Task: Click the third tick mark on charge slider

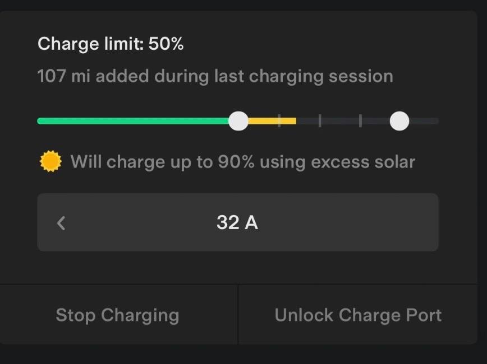Action: tap(360, 120)
